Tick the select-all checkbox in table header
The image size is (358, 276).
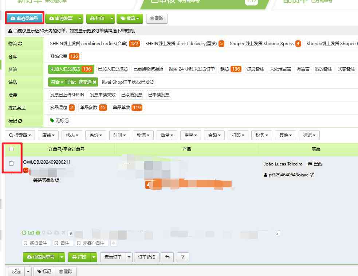pos(11,149)
